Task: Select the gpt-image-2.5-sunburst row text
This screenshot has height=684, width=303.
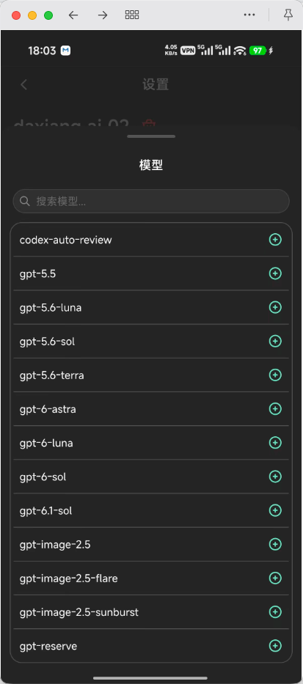Action: [x=79, y=612]
